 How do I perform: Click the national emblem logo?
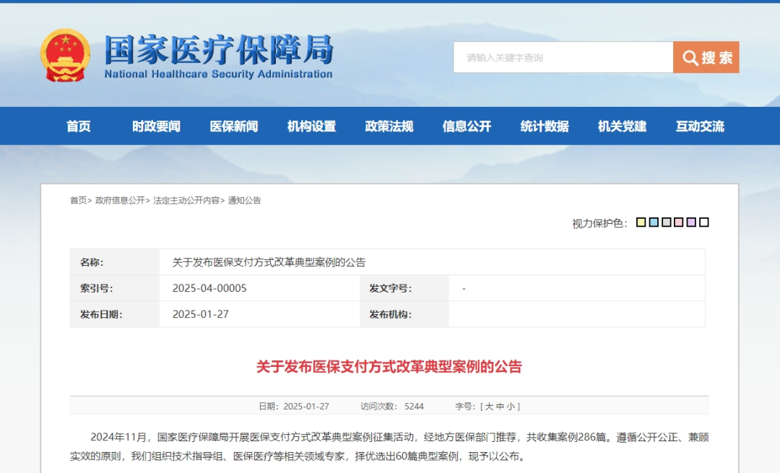(x=65, y=55)
